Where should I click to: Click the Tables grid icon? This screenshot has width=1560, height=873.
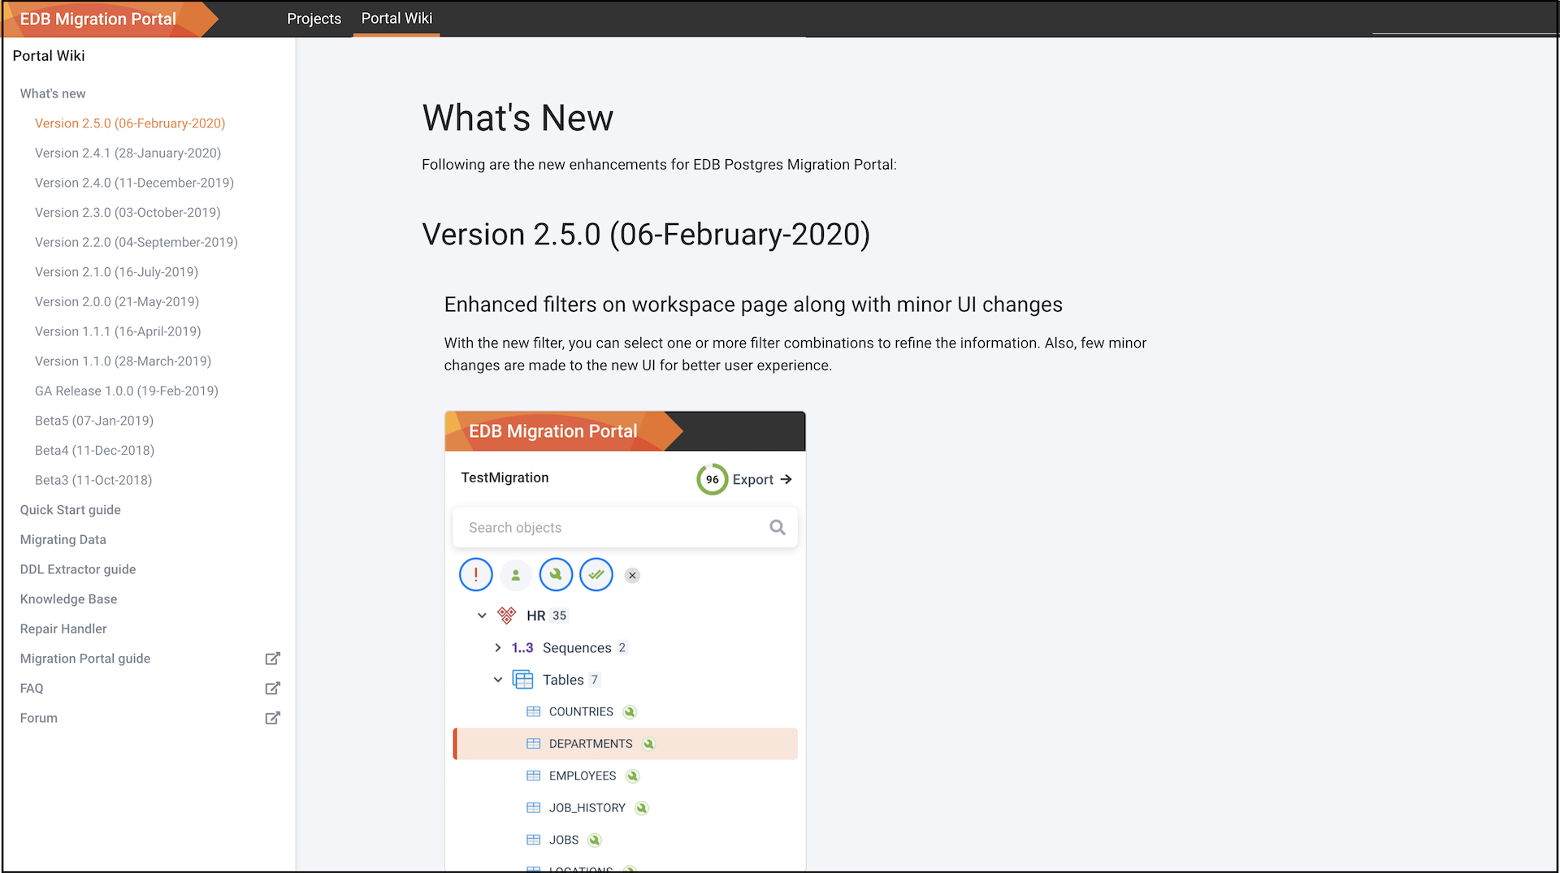[x=523, y=680]
